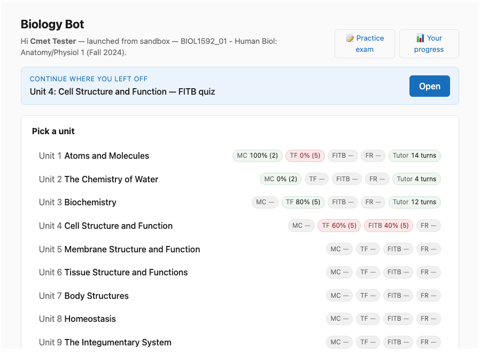Select Unit 8 Homeostasis

77,319
